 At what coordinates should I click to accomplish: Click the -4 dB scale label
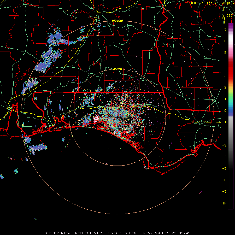point(224,157)
